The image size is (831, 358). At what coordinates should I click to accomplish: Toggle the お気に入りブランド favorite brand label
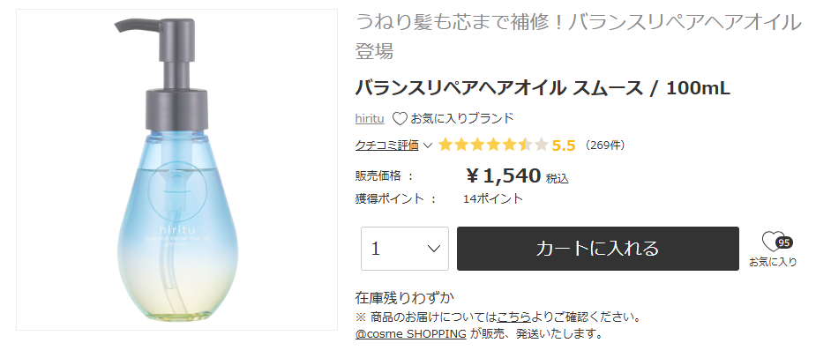click(461, 118)
